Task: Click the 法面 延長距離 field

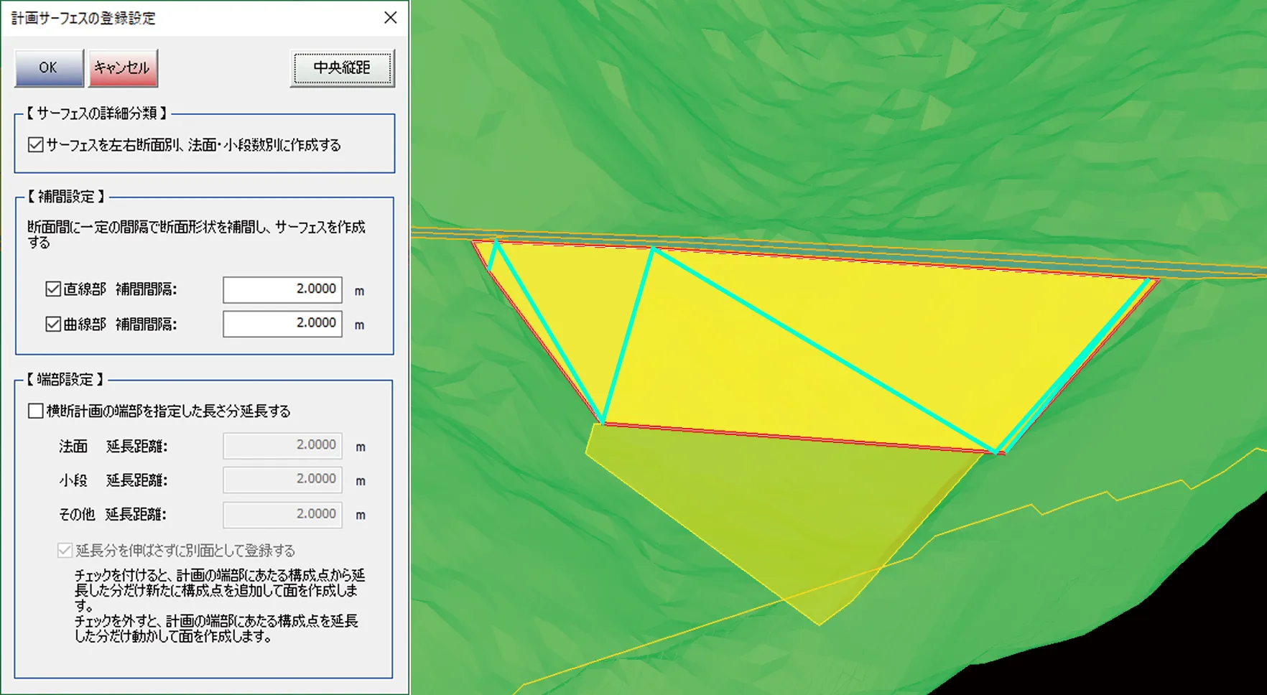Action: 282,445
